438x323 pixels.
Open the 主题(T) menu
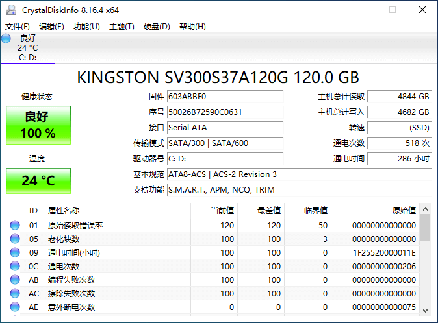point(122,27)
